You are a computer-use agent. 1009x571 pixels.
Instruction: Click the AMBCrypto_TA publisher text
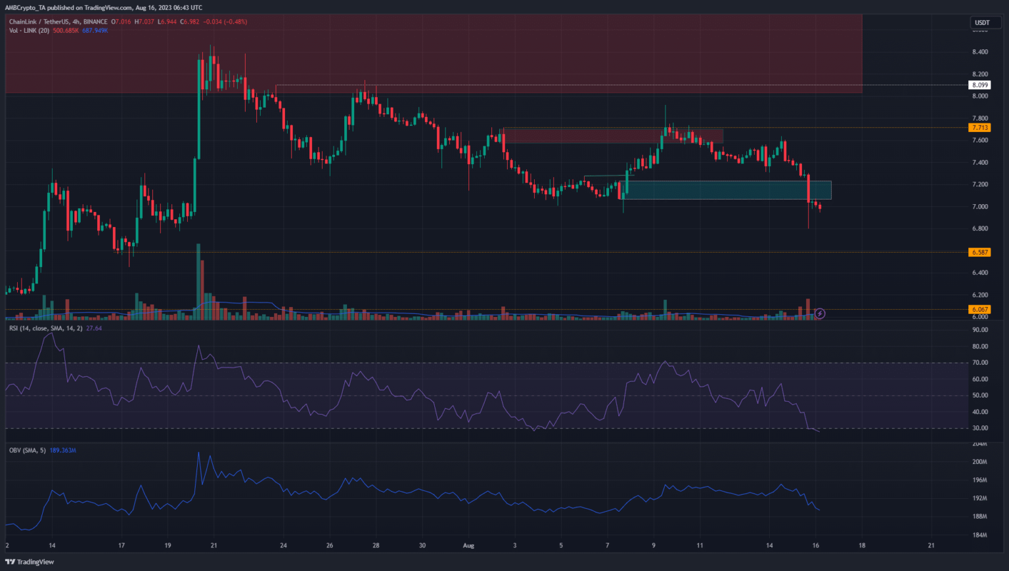(28, 8)
